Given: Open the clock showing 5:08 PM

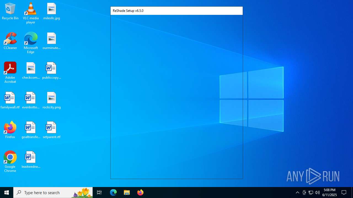Looking at the screenshot, I should click(330, 193).
